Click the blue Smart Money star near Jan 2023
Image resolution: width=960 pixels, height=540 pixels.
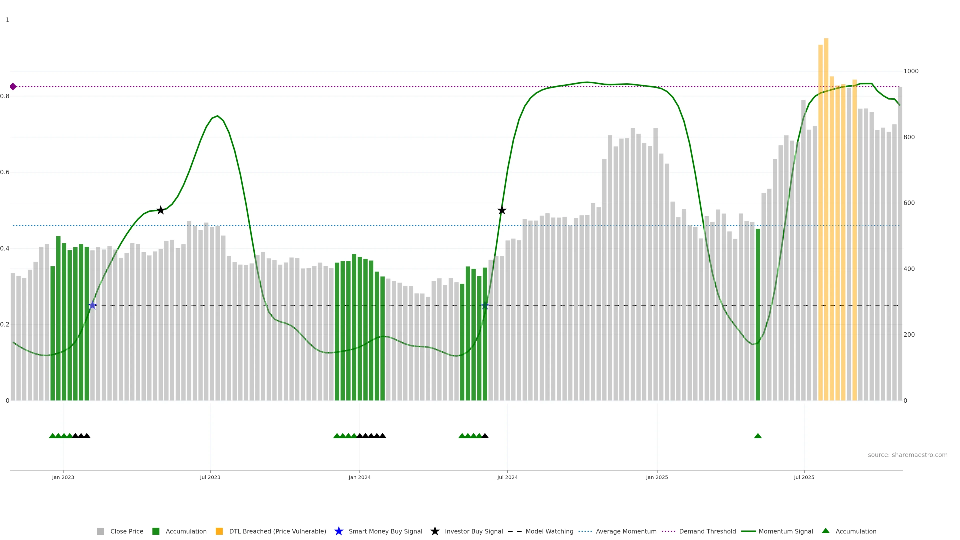[x=92, y=305]
